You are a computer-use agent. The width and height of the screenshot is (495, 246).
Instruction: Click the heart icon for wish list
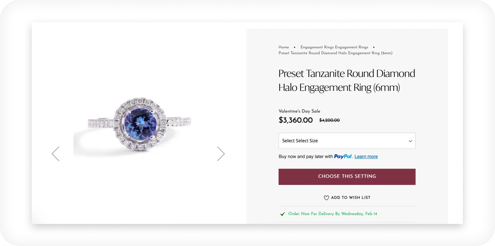[x=326, y=198]
